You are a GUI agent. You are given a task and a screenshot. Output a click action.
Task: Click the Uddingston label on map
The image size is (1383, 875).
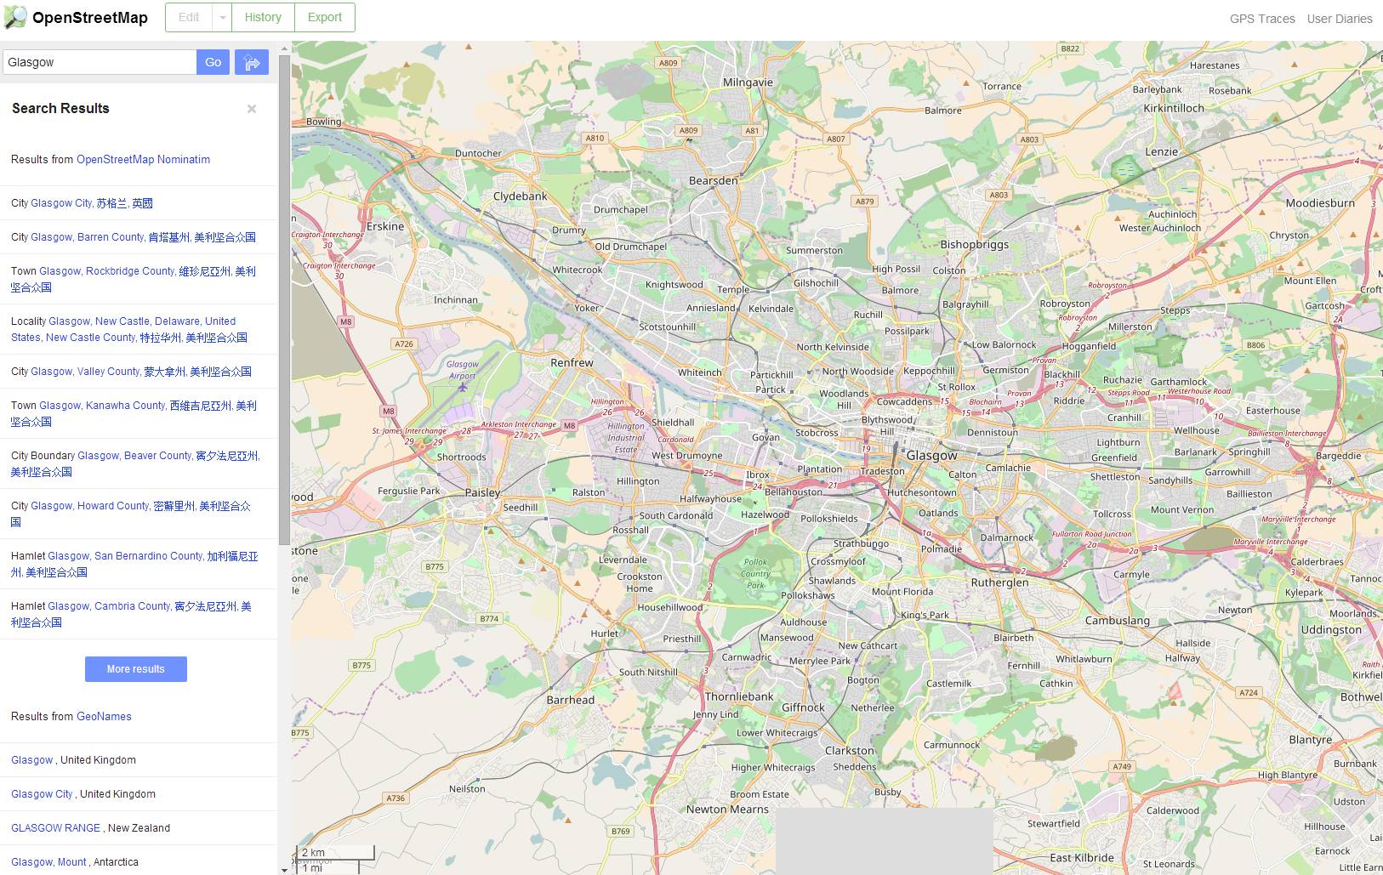[1331, 630]
